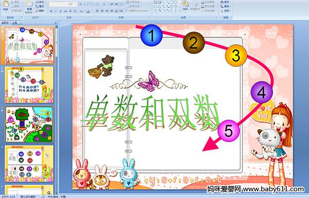
Task: Toggle Italic formatting
Action: [56, 11]
